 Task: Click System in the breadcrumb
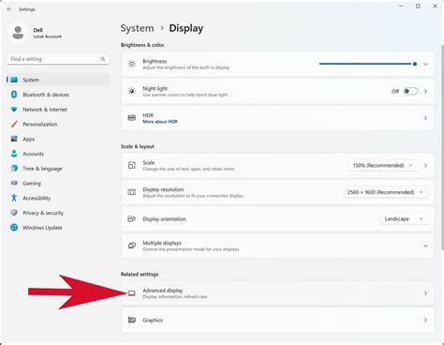137,28
